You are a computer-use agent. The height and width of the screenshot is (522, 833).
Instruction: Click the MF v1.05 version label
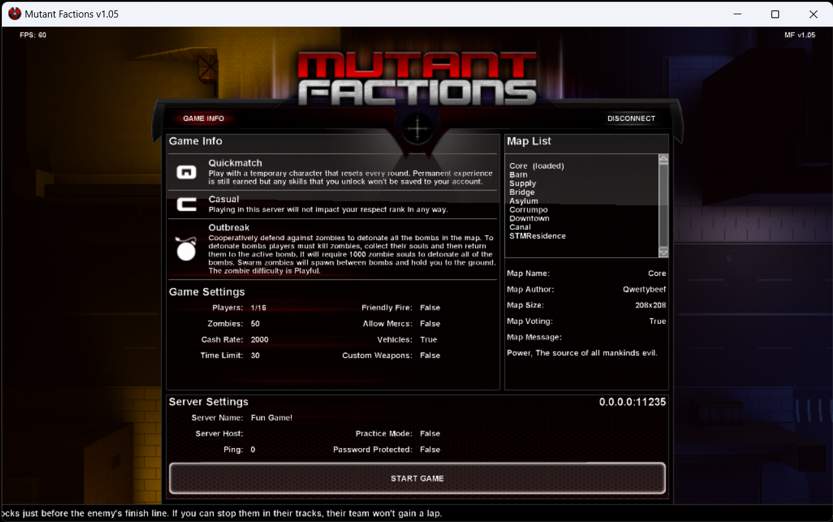800,35
